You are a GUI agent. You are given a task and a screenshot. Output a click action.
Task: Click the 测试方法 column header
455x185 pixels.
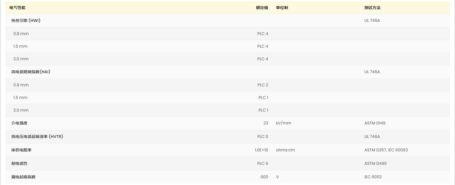372,8
